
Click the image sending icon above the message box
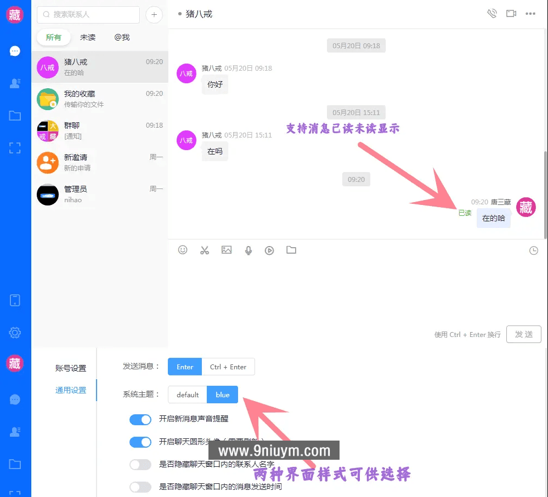click(x=227, y=250)
